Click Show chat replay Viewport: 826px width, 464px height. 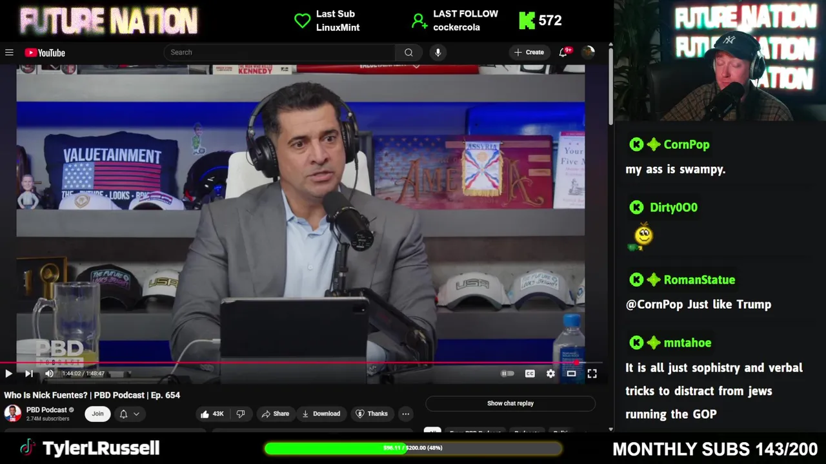510,403
